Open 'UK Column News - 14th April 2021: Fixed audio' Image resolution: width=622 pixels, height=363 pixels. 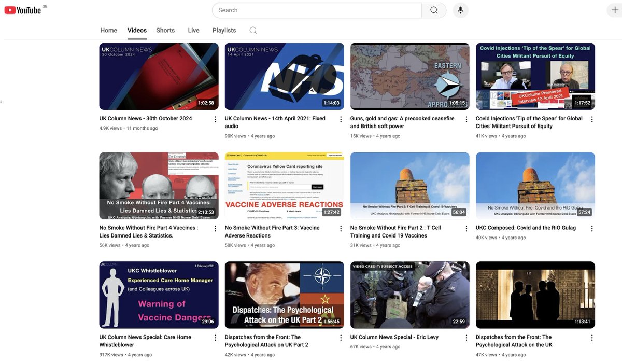pyautogui.click(x=274, y=122)
